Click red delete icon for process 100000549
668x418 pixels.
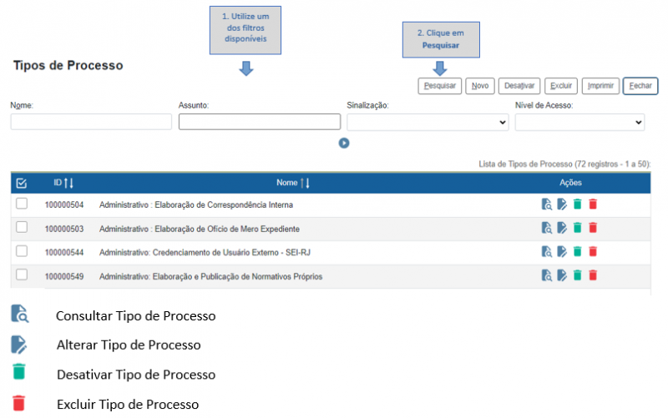coord(593,275)
